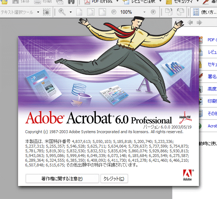
Task: Open the その他 link in side panel
Action: (x=212, y=114)
